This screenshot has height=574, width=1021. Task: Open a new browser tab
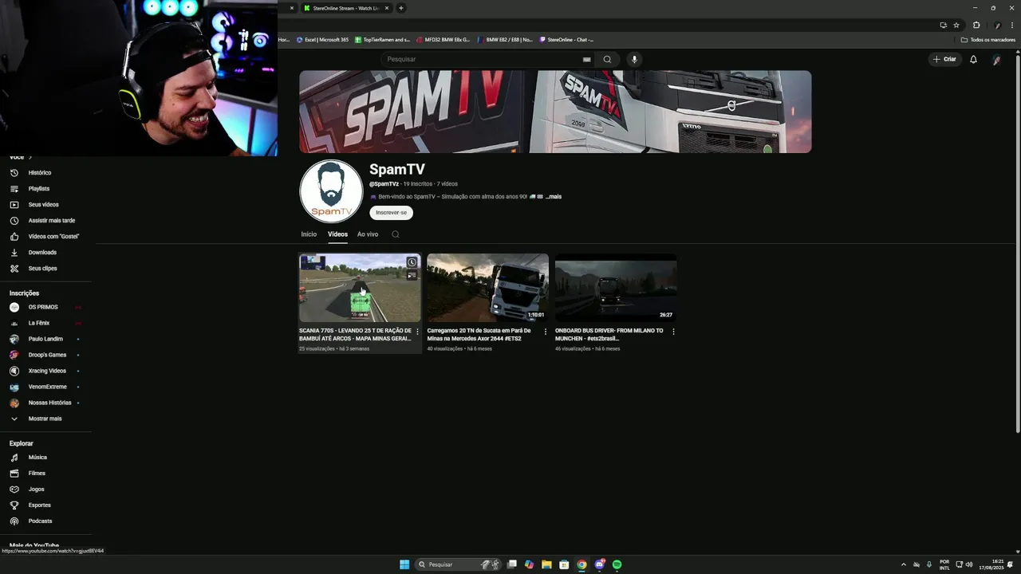coord(401,8)
